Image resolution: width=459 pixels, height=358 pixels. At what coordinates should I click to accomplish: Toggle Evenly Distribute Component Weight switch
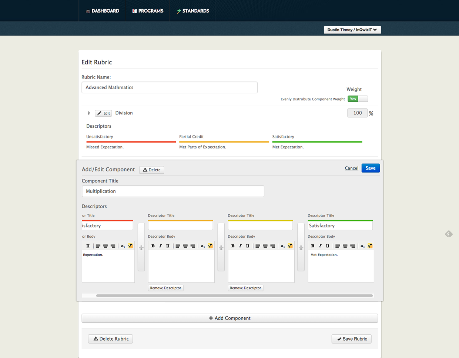tap(358, 99)
